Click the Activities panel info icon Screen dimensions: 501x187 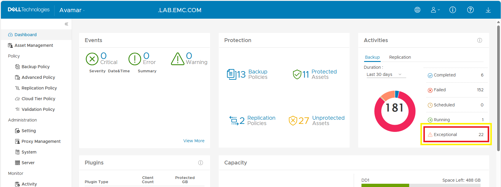[480, 40]
